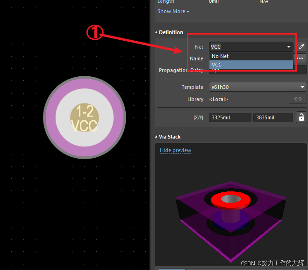Click the net eyedropper pick icon

point(301,47)
